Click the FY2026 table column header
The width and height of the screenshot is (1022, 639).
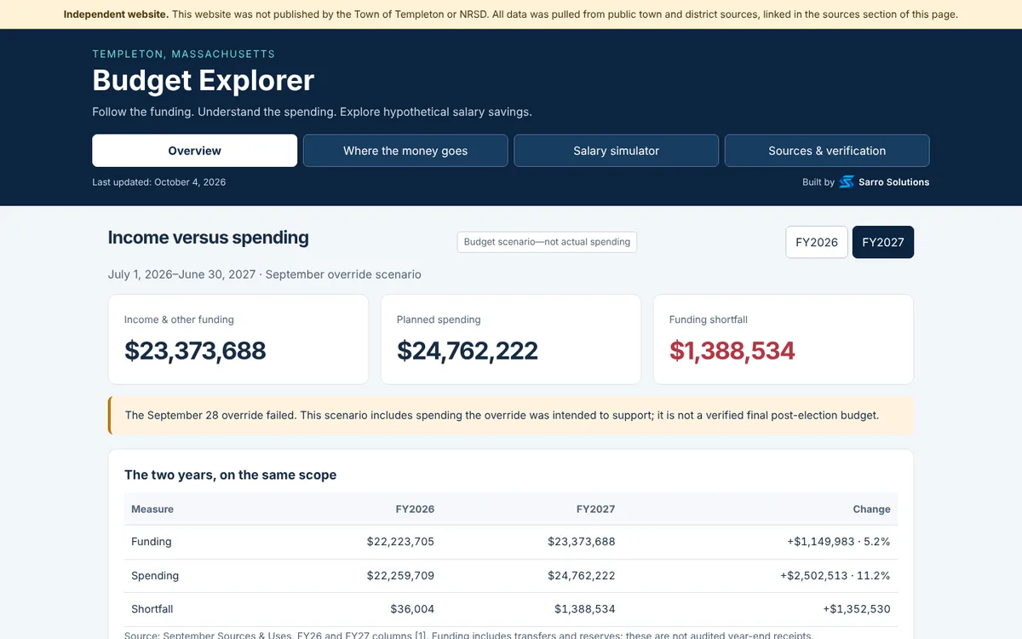pyautogui.click(x=415, y=509)
